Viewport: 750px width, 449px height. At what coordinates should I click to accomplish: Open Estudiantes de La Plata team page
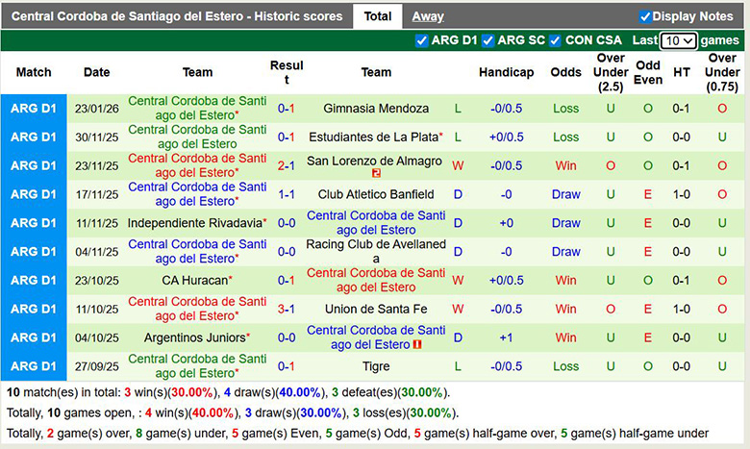click(x=373, y=137)
